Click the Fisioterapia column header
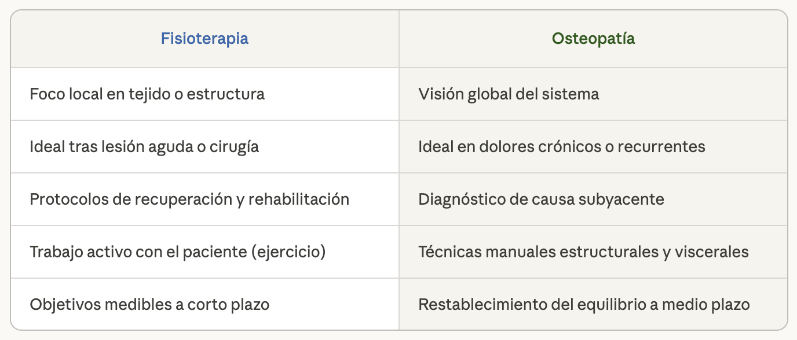This screenshot has width=797, height=340. pyautogui.click(x=204, y=39)
